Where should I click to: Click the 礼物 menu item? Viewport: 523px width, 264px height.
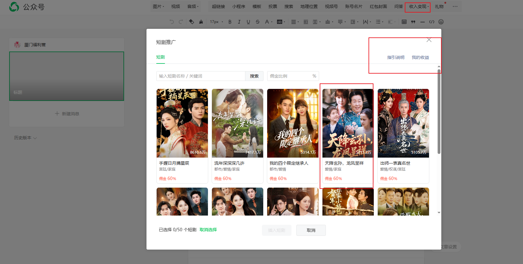tap(439, 6)
